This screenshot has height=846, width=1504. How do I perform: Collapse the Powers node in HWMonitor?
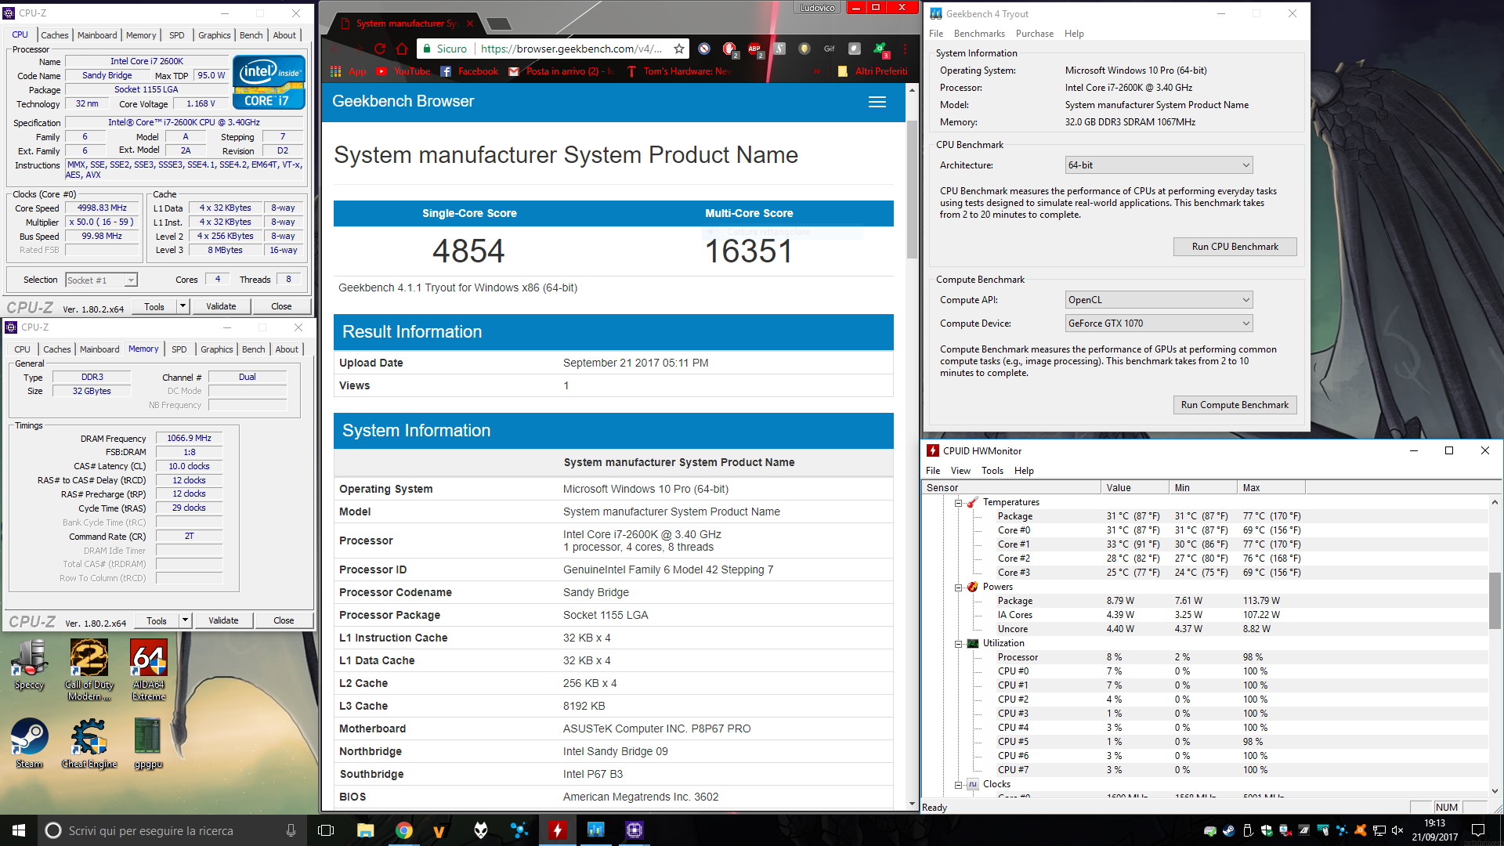(958, 587)
